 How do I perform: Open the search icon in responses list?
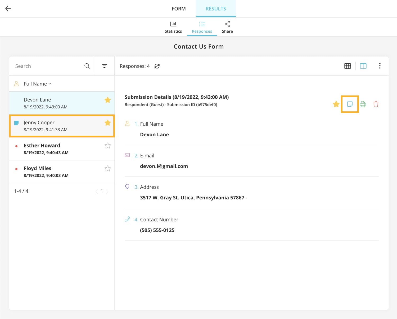(87, 66)
